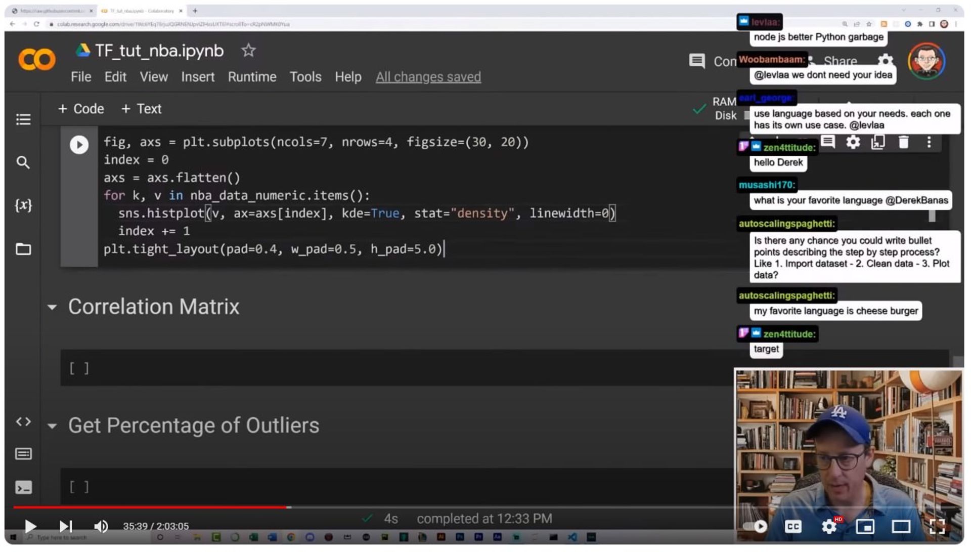Click the notebook vertical scrollbar
This screenshot has width=971, height=552.
point(958,361)
